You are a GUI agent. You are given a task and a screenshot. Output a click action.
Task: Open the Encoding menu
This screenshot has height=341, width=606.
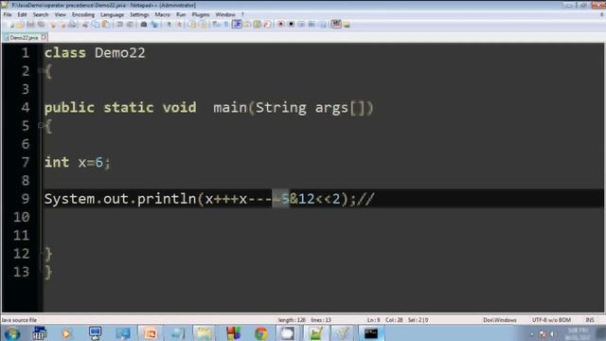[83, 14]
